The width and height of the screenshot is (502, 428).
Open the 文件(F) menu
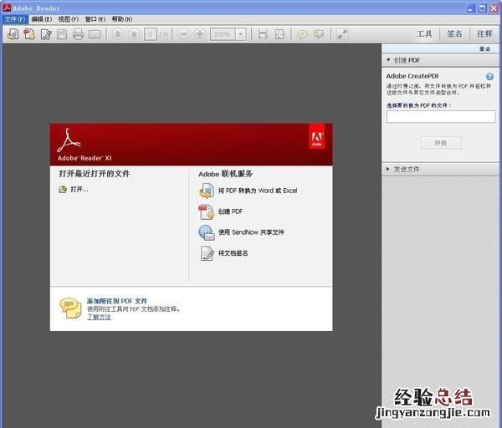(x=15, y=18)
